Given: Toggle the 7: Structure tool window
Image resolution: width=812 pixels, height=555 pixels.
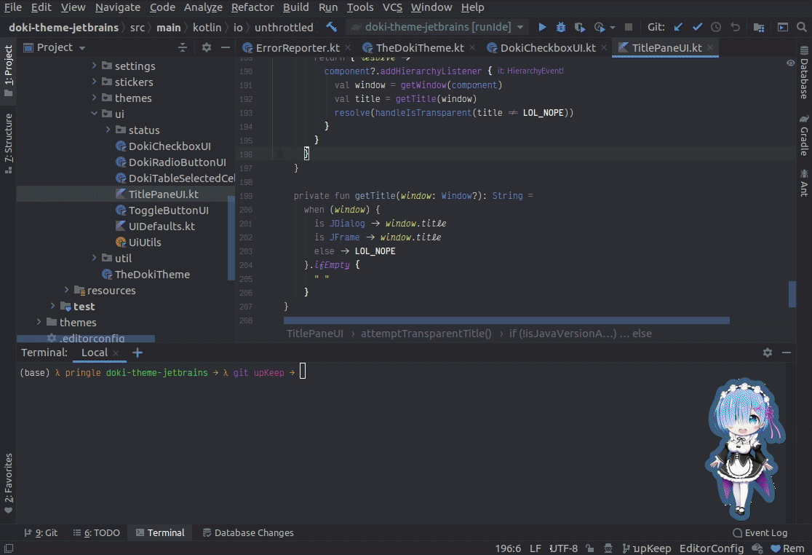Looking at the screenshot, I should (8, 143).
